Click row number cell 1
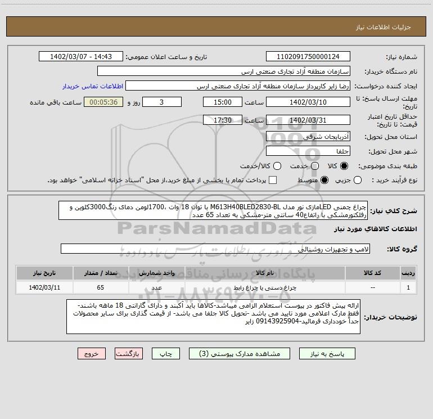Screen dimensions: 433x419 (408, 287)
